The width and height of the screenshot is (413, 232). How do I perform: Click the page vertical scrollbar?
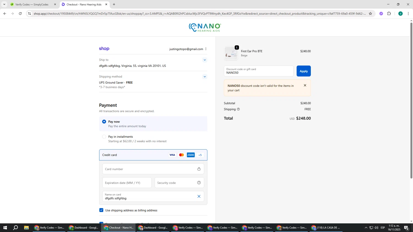(x=411, y=100)
